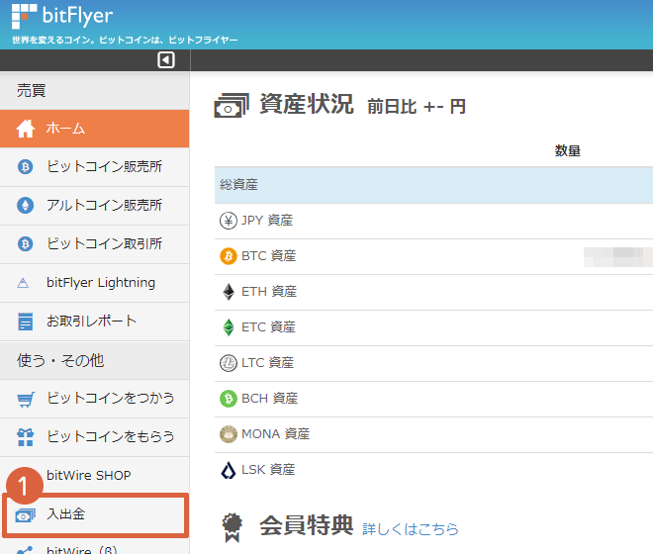
Task: Open ビットコイン取引所
Action: point(95,244)
